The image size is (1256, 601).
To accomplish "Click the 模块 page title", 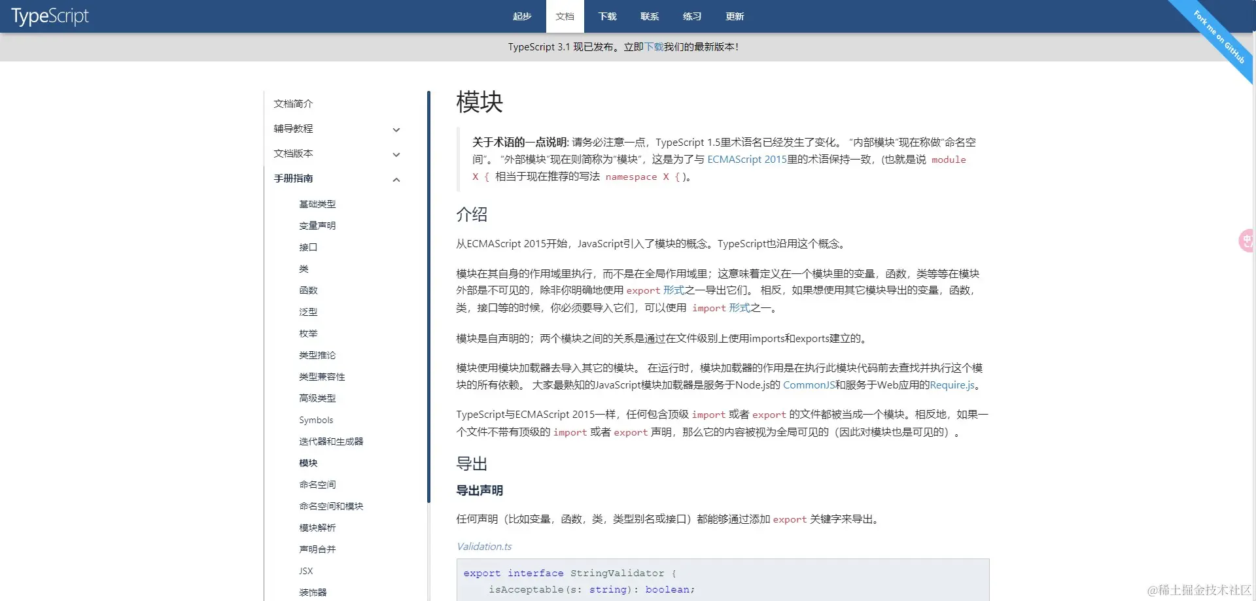I will click(480, 102).
